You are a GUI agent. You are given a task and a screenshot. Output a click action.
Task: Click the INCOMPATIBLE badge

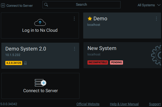(98, 62)
